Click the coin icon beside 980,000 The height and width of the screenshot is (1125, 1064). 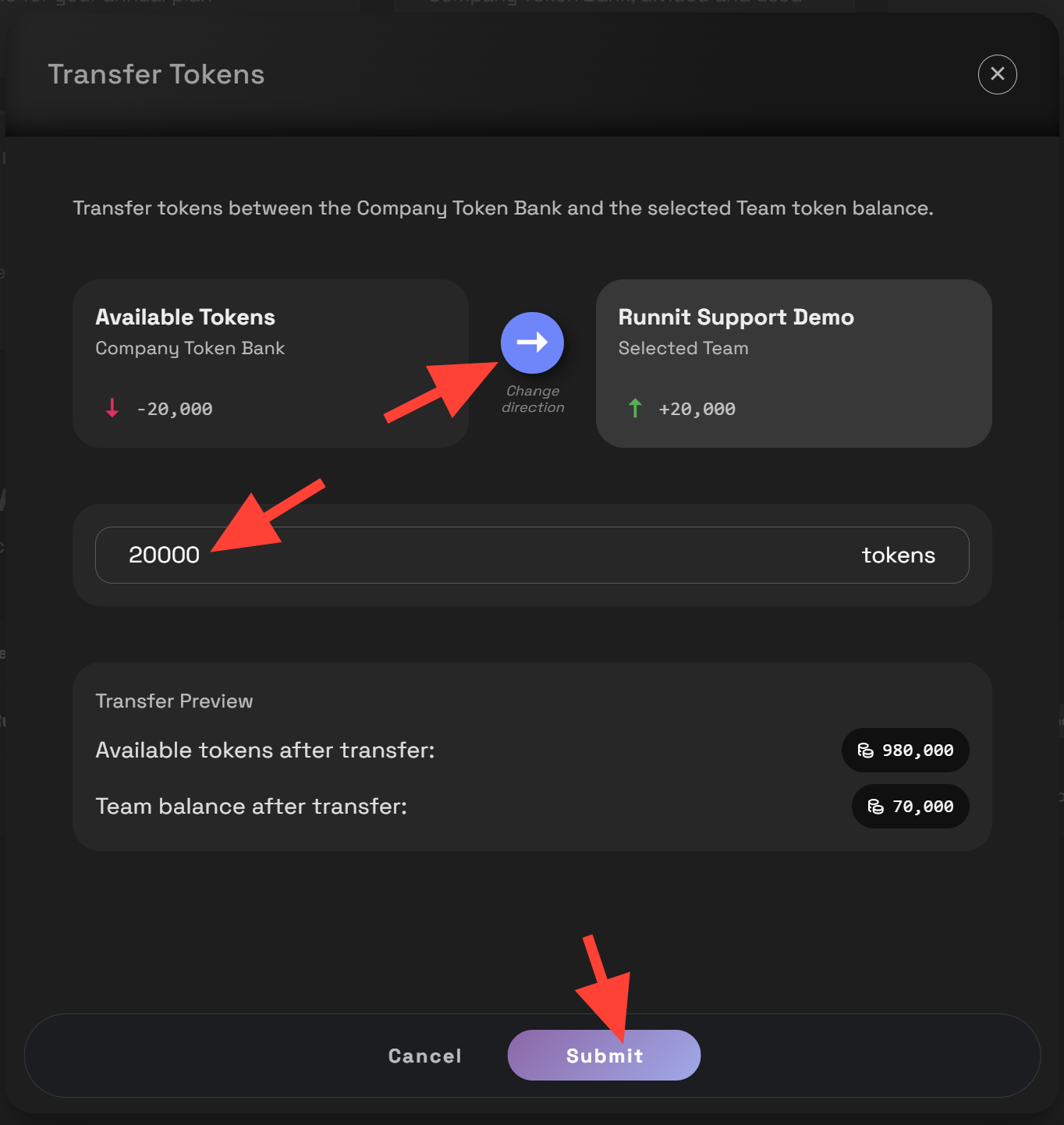coord(865,751)
